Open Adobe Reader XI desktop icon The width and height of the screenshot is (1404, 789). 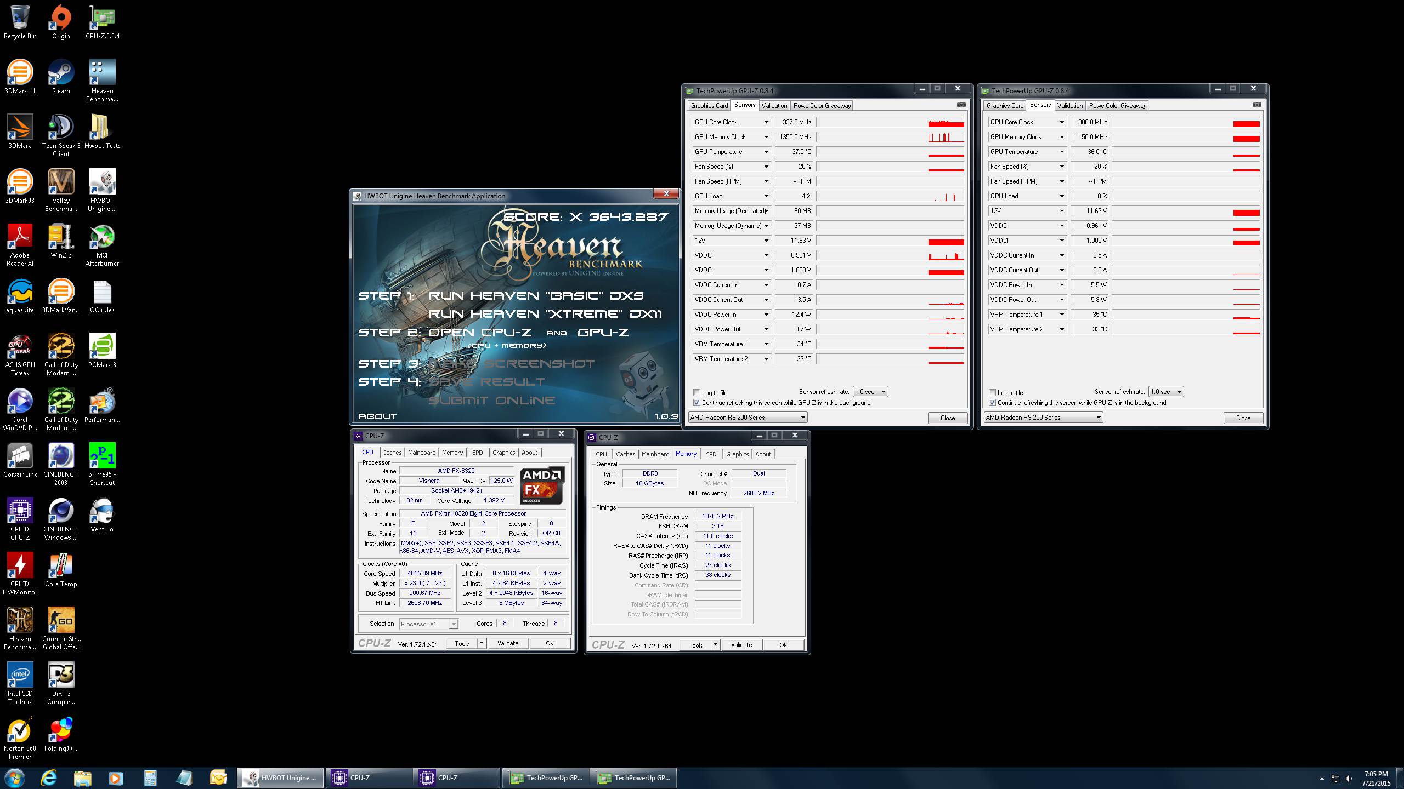click(20, 245)
